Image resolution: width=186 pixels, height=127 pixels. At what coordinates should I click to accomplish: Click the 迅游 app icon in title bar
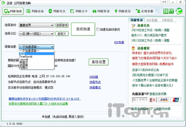point(3,3)
